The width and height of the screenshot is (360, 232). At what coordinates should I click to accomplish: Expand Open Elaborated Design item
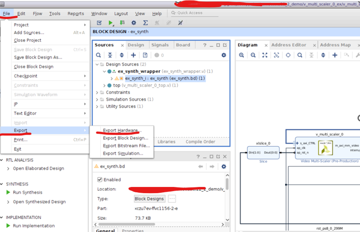point(9,169)
